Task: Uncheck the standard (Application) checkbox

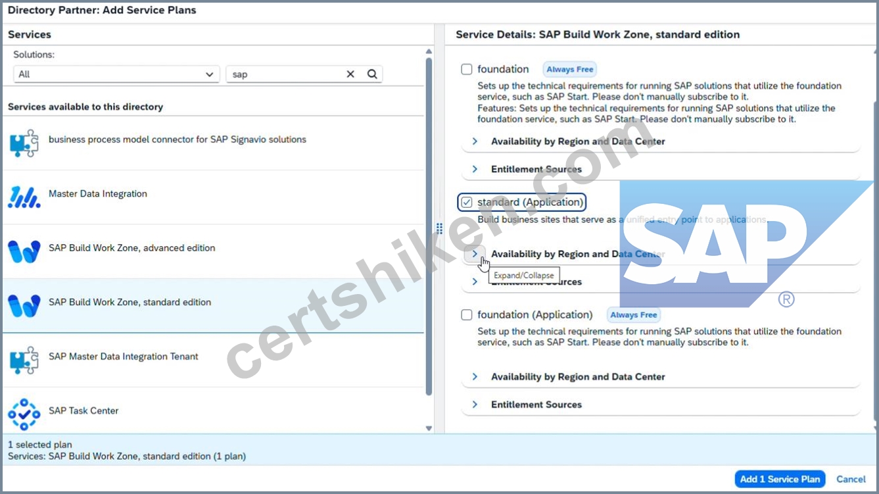Action: click(x=467, y=202)
